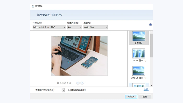Click the printer icon in title bar

tap(33, 6)
